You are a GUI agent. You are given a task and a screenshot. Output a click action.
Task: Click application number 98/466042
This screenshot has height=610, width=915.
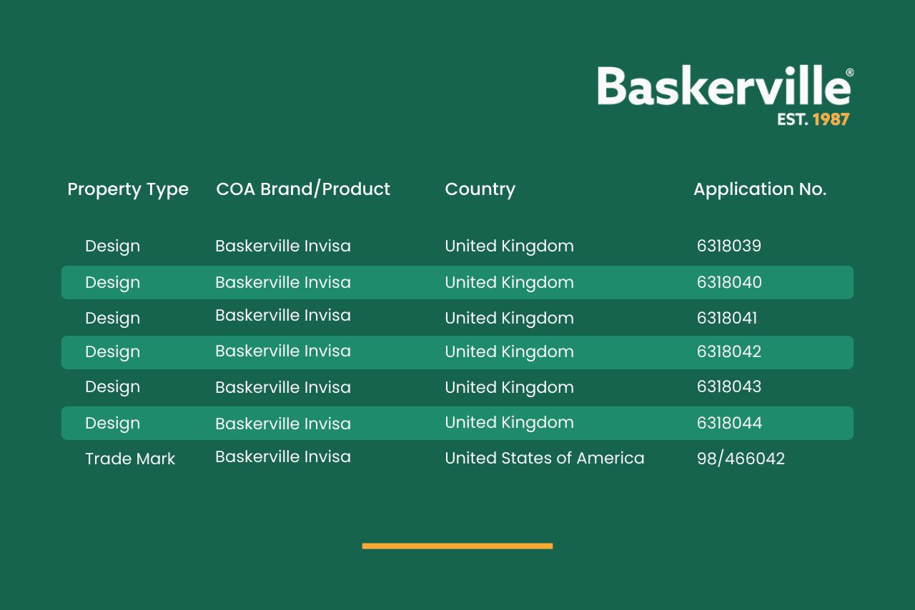pyautogui.click(x=741, y=459)
